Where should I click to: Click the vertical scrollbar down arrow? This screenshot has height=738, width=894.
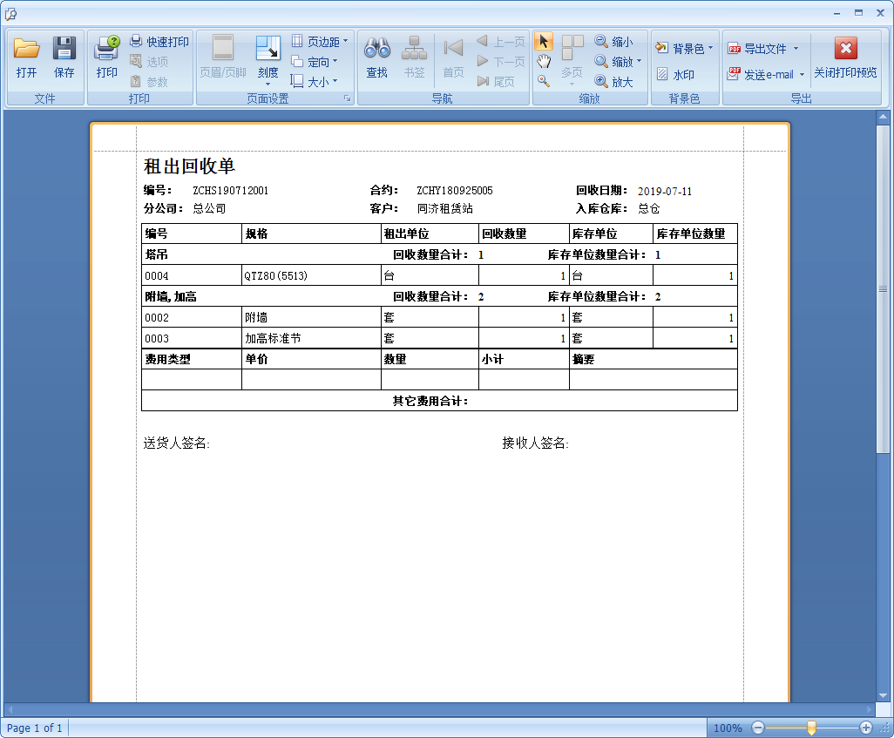coord(883,695)
